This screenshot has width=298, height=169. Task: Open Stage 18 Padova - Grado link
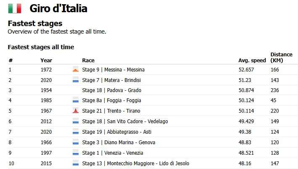pos(111,90)
